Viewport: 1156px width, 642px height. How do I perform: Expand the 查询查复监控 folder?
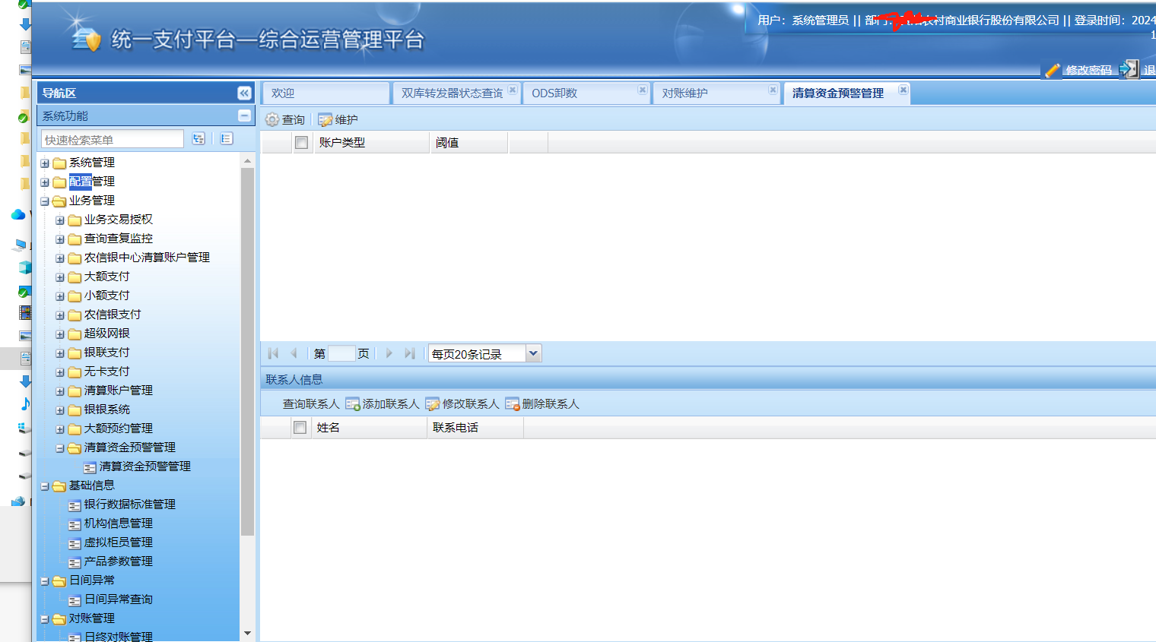tap(60, 239)
